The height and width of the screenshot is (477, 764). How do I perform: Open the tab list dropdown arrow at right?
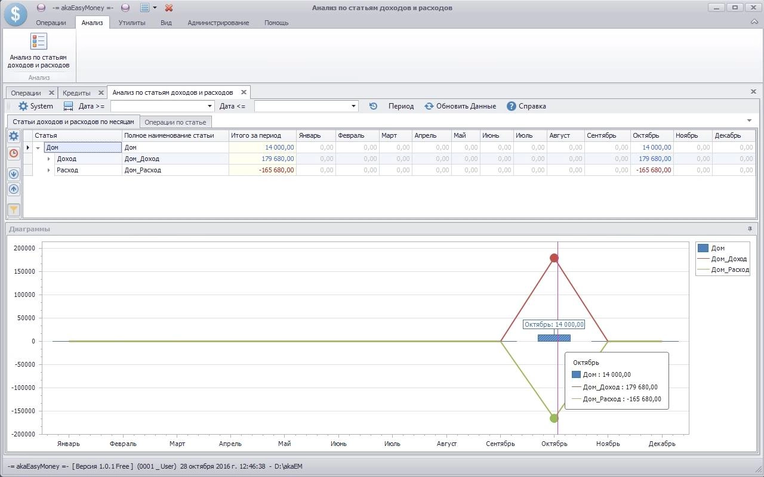[750, 121]
